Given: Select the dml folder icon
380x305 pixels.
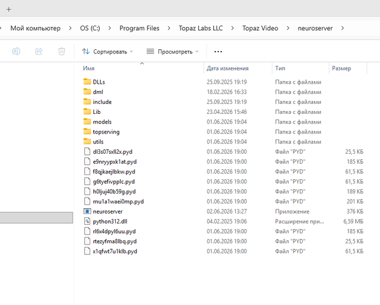Looking at the screenshot, I should 87,91.
